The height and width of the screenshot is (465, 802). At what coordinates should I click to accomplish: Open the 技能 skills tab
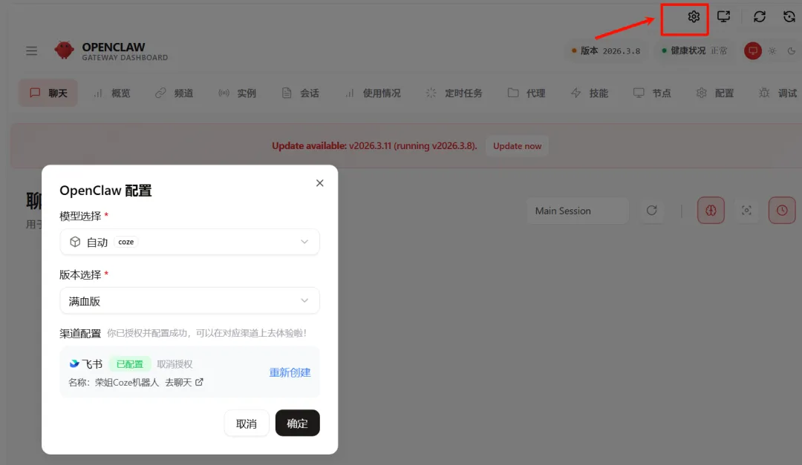pyautogui.click(x=589, y=93)
